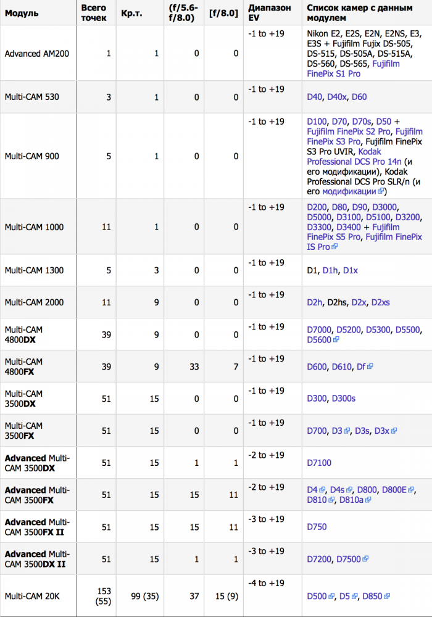Follow the D3400 link

coord(349,227)
